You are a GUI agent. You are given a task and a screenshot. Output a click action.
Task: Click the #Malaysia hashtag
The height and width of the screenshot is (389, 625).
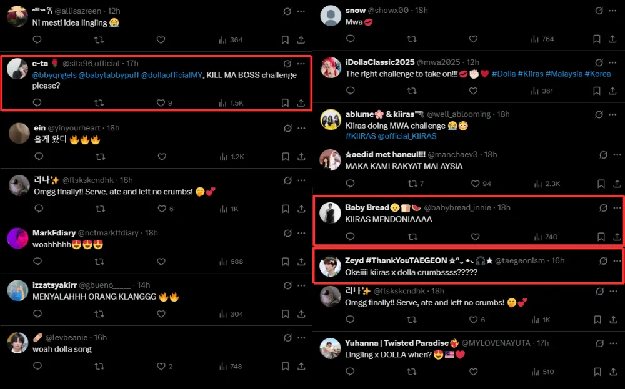click(564, 74)
